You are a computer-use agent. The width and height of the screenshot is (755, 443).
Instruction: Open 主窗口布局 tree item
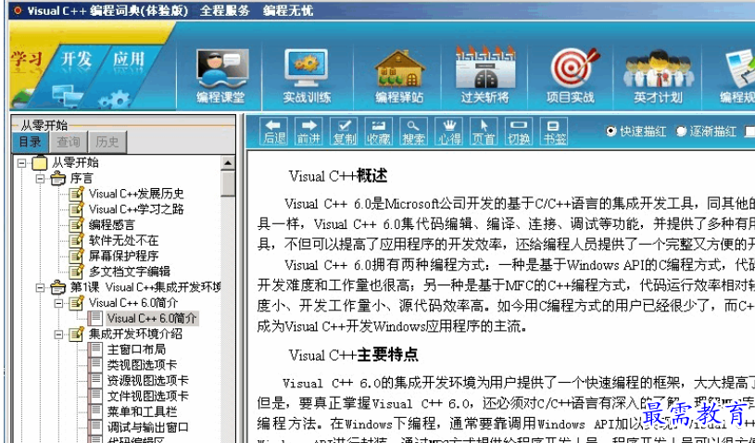(136, 349)
